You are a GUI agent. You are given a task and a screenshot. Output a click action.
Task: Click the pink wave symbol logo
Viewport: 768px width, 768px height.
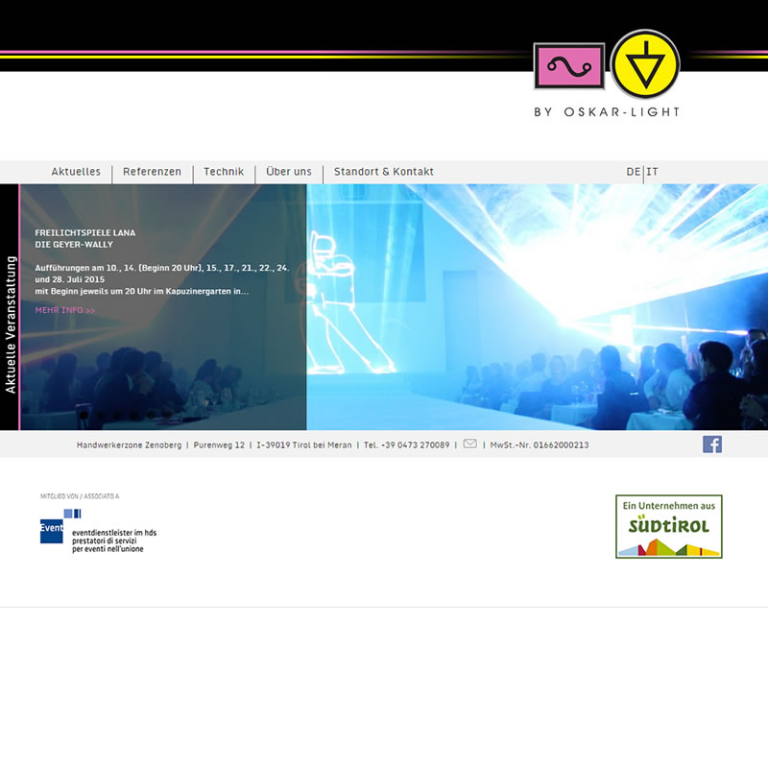tap(569, 66)
